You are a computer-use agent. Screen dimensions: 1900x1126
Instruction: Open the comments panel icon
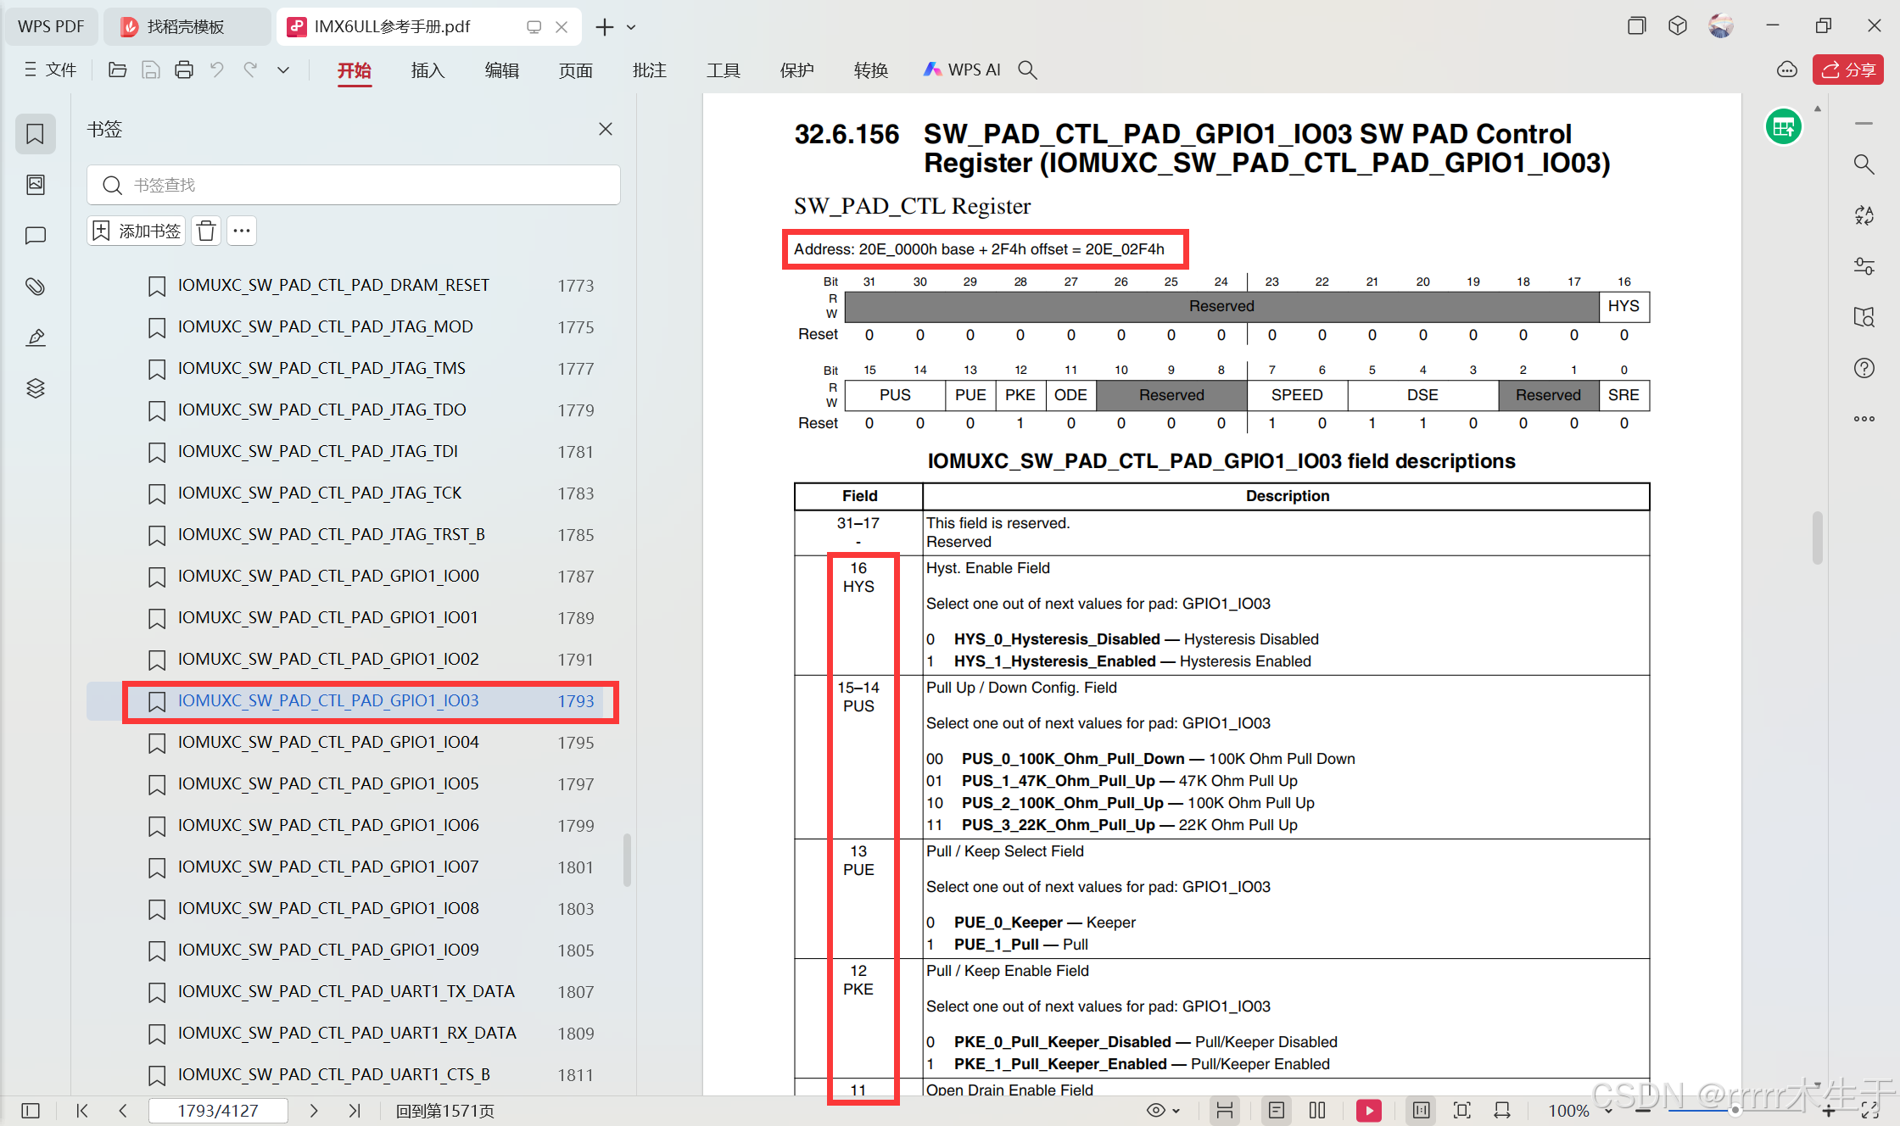point(35,236)
